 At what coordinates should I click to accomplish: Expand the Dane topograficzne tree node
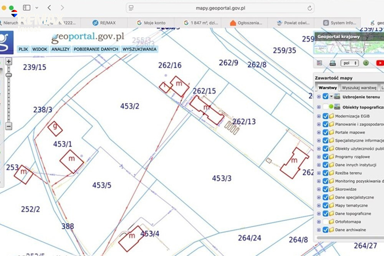coord(319,214)
